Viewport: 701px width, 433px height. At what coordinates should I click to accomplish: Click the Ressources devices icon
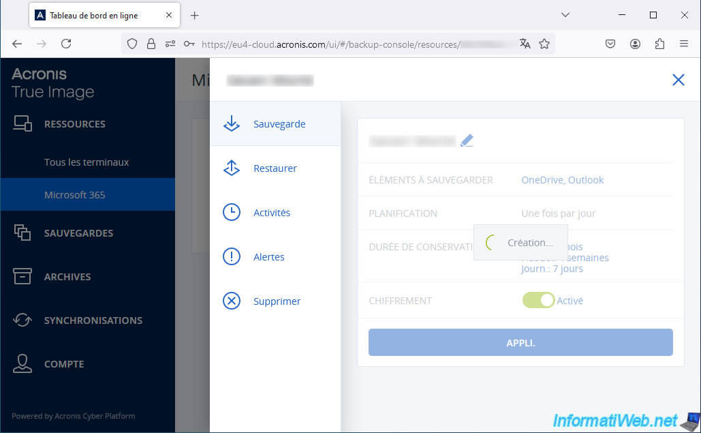coord(22,123)
